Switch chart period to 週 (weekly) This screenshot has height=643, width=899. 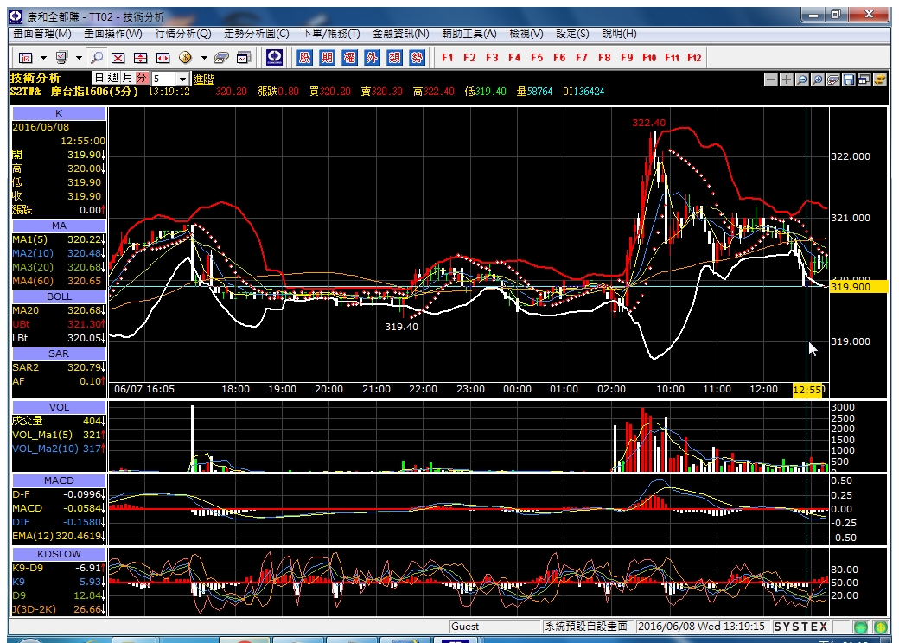(113, 78)
